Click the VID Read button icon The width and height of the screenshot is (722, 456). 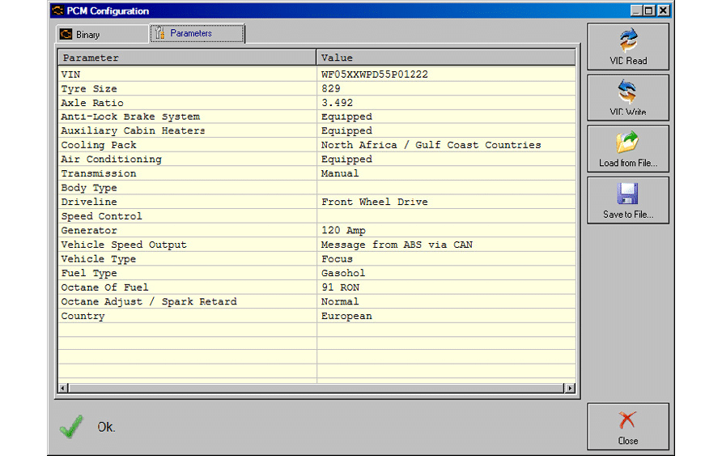click(628, 40)
